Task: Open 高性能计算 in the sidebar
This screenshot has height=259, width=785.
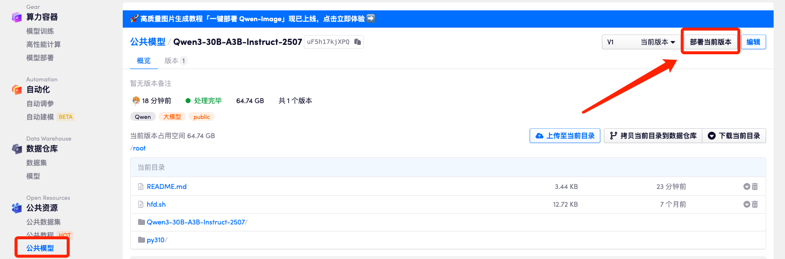Action: pyautogui.click(x=44, y=44)
